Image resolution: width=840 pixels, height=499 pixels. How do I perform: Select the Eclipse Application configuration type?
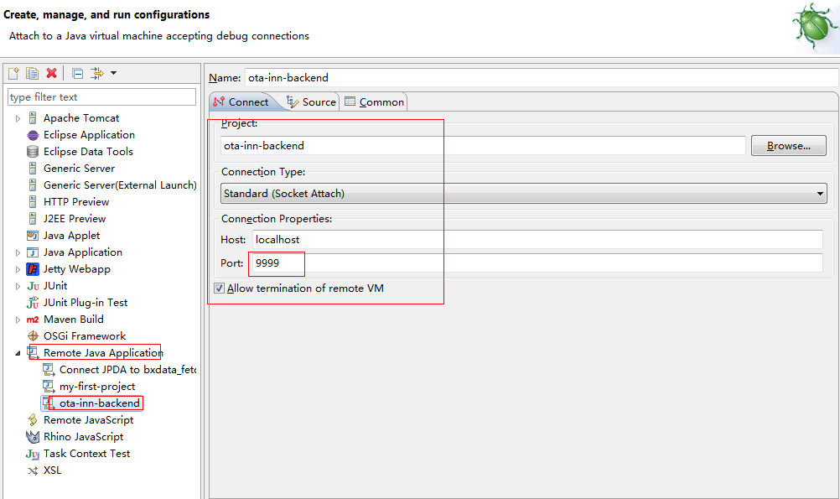(89, 135)
